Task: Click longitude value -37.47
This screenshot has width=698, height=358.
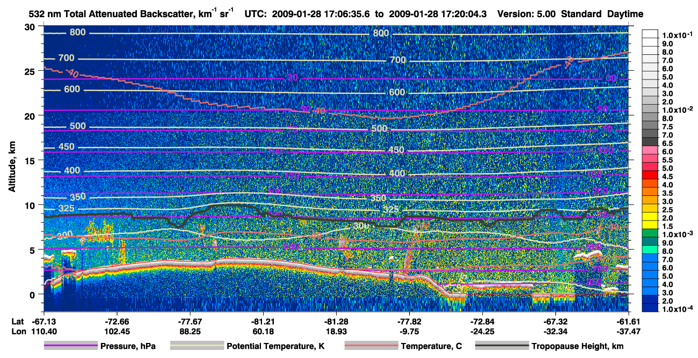Action: point(629,331)
